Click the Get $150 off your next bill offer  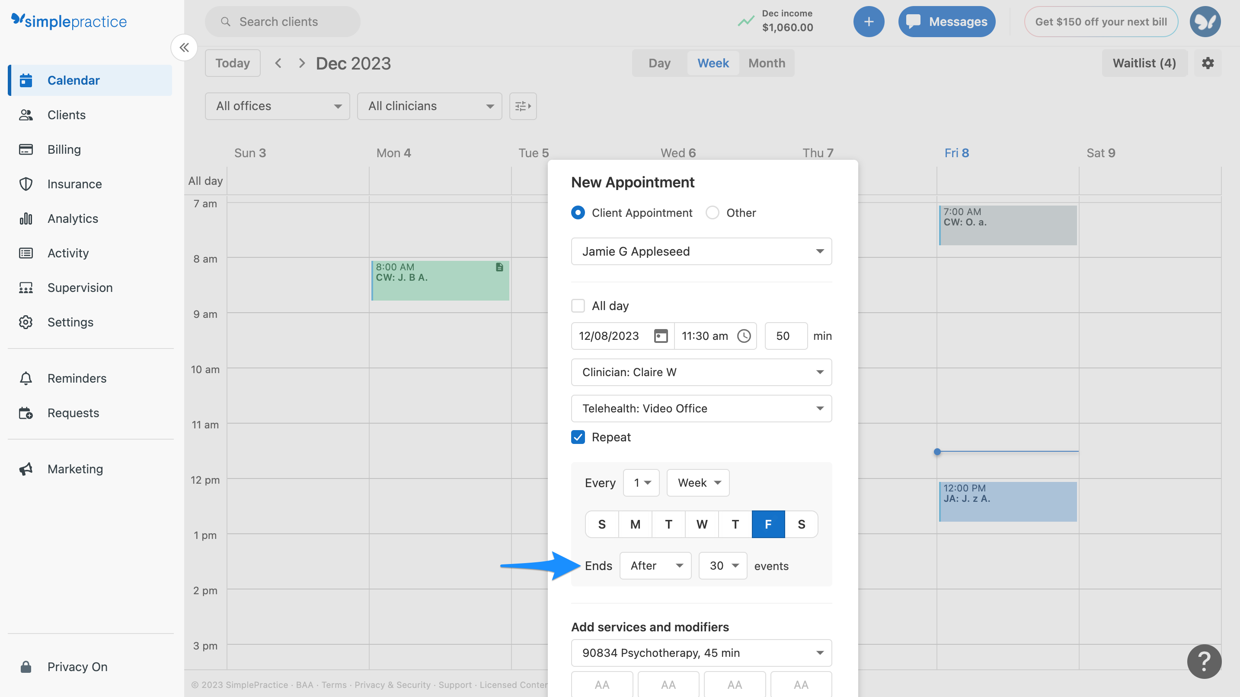click(x=1101, y=22)
